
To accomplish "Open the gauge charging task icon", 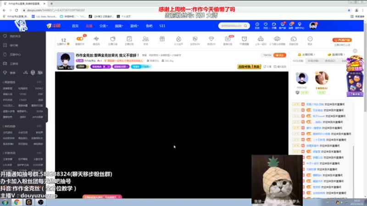I will click(294, 39).
